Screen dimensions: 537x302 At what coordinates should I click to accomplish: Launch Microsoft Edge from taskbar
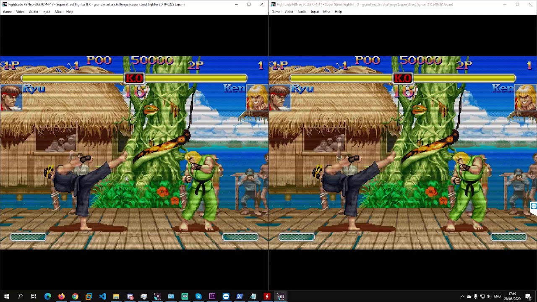47,297
